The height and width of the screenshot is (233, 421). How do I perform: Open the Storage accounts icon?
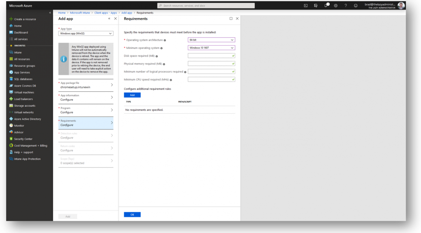[x=11, y=106]
